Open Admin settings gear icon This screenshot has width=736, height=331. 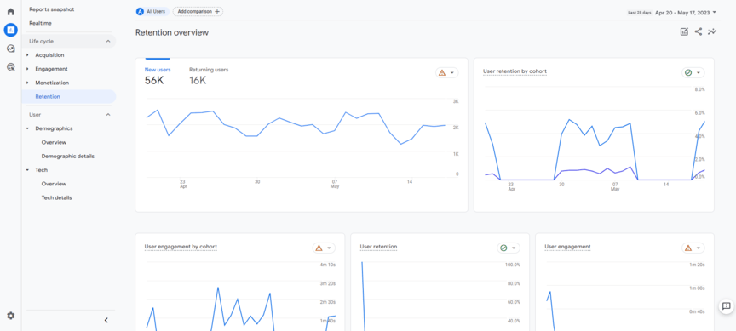tap(10, 316)
